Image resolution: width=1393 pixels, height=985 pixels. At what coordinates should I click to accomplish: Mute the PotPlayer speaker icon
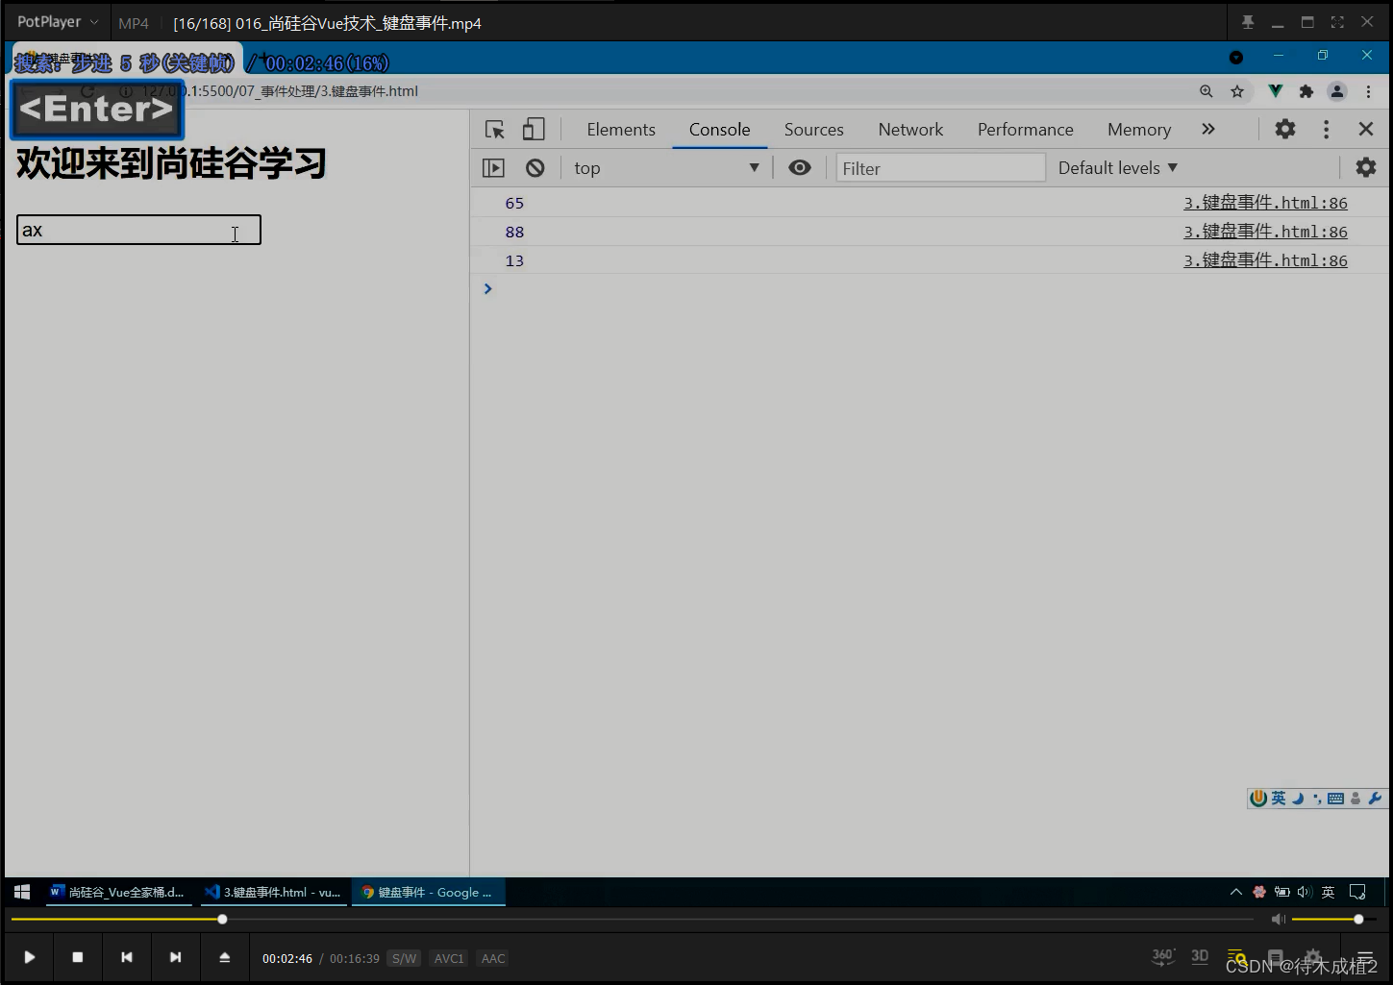1279,920
